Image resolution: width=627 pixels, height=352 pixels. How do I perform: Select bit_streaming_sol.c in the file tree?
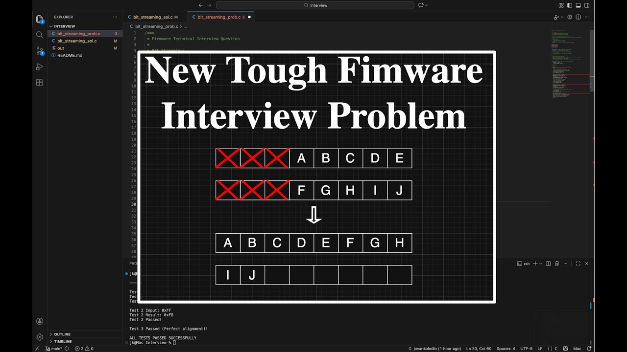point(85,41)
